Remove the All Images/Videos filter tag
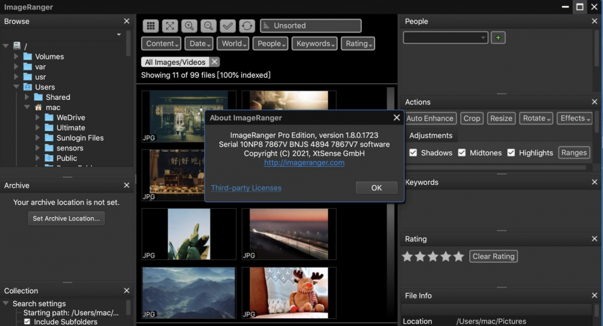 [215, 62]
